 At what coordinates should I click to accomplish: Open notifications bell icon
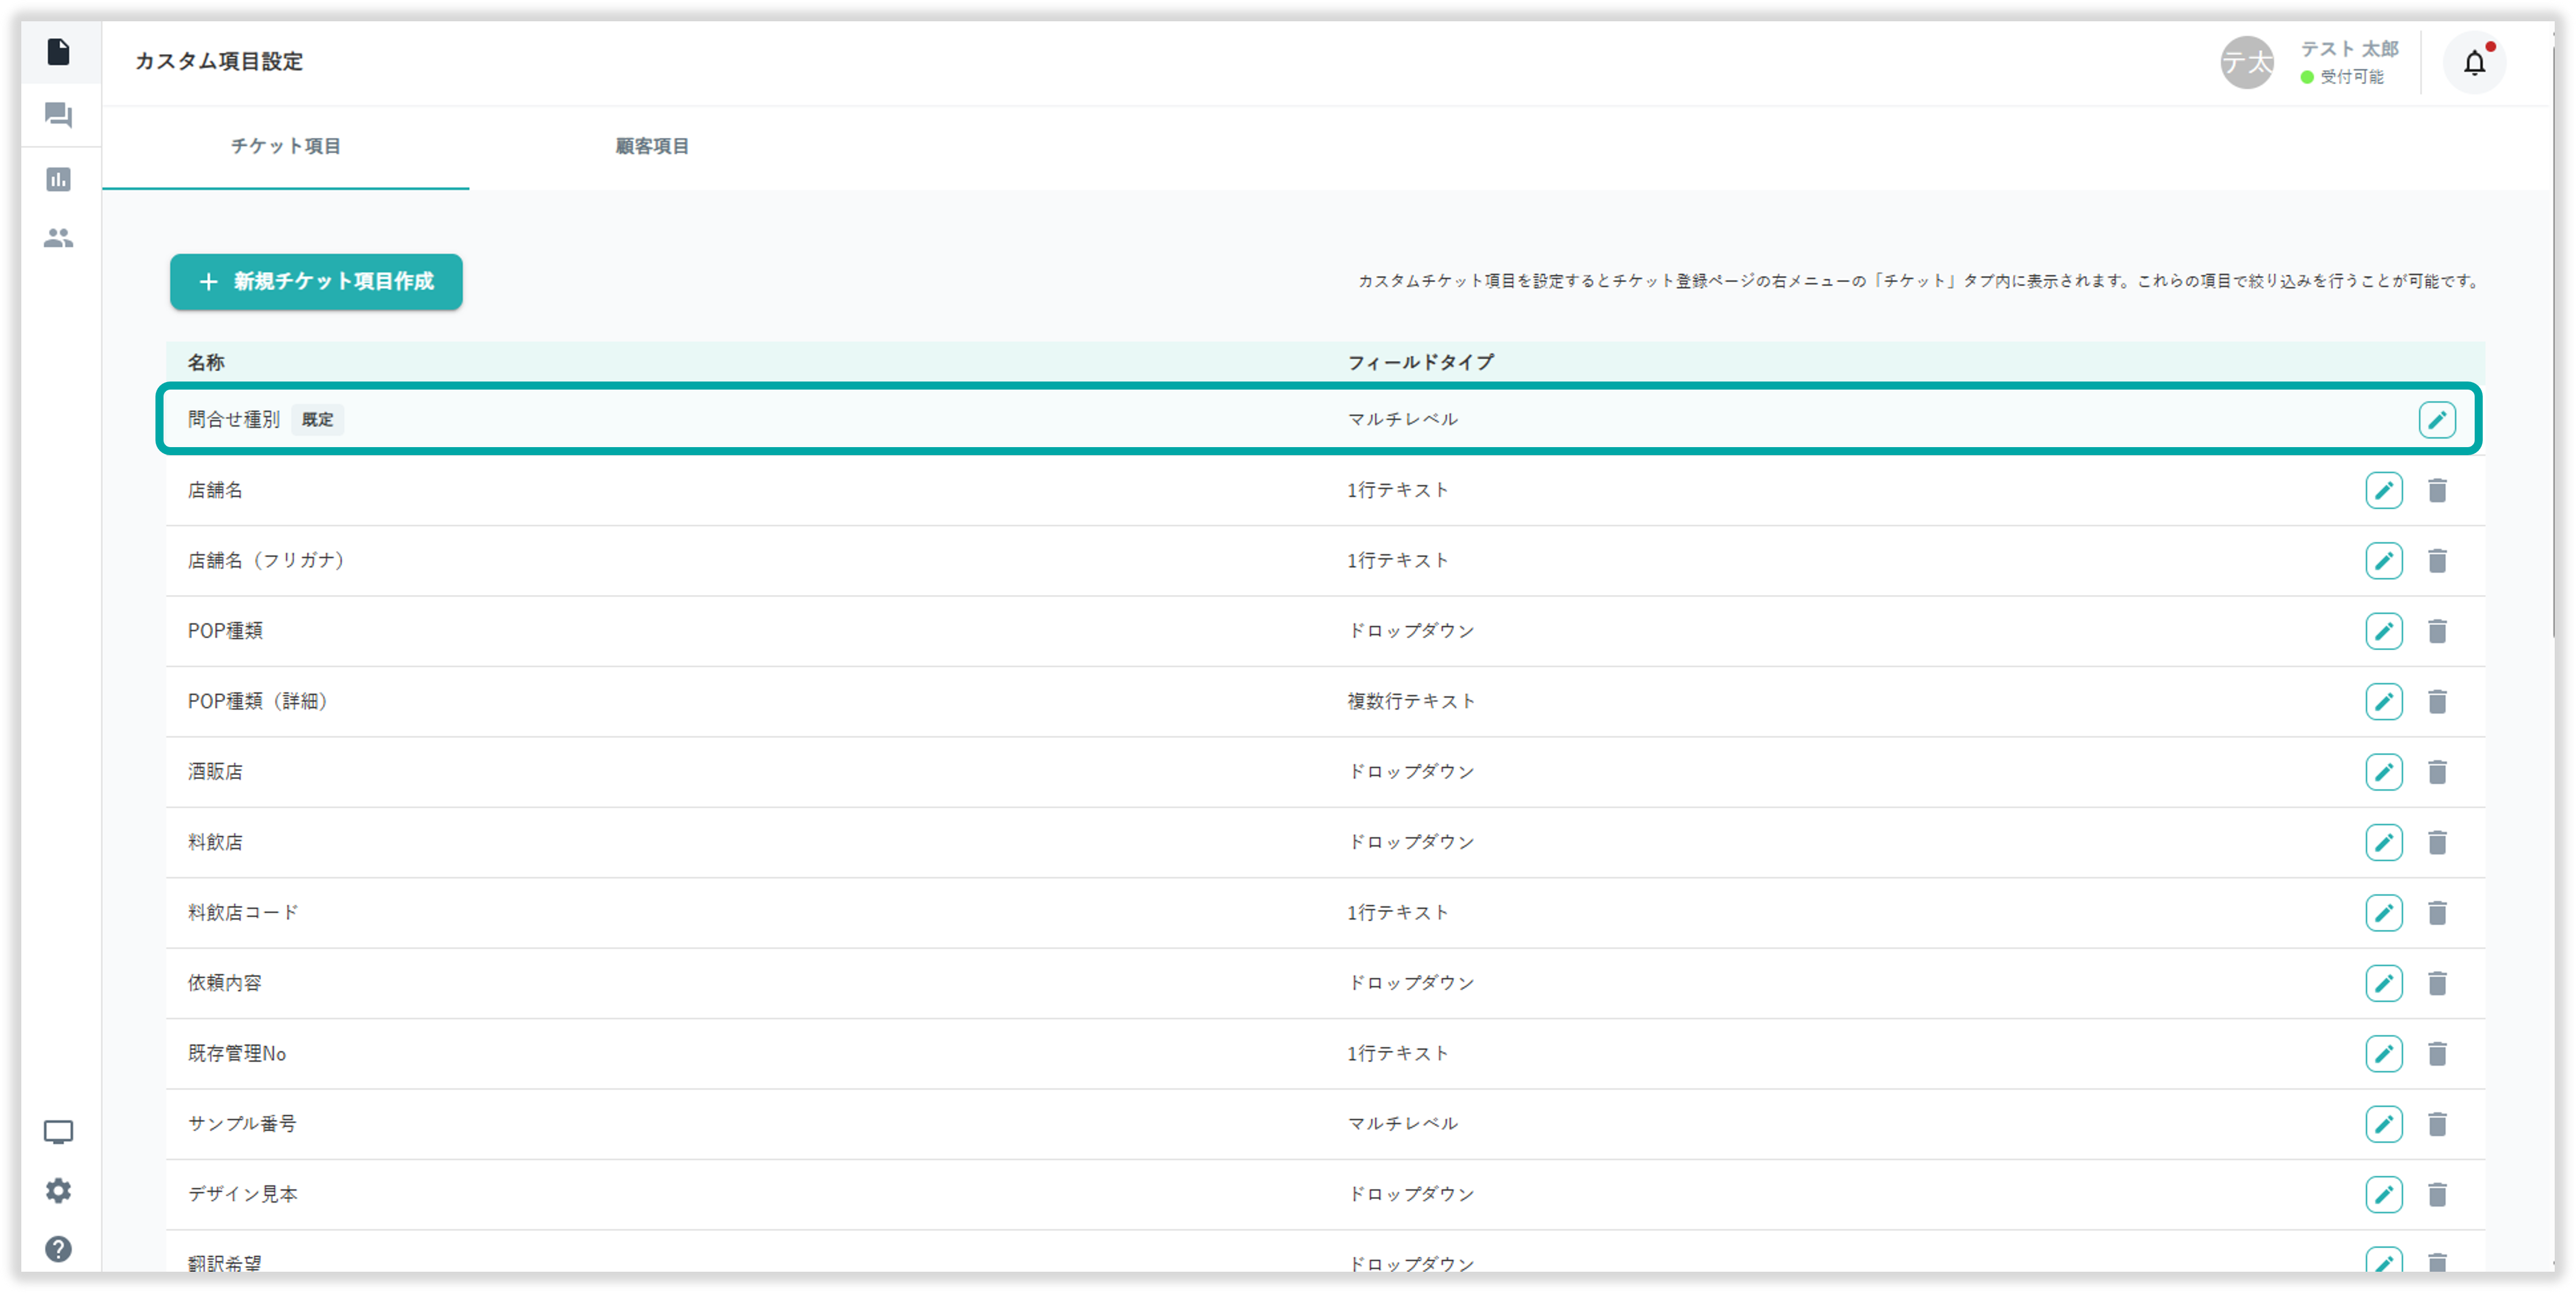click(2474, 63)
